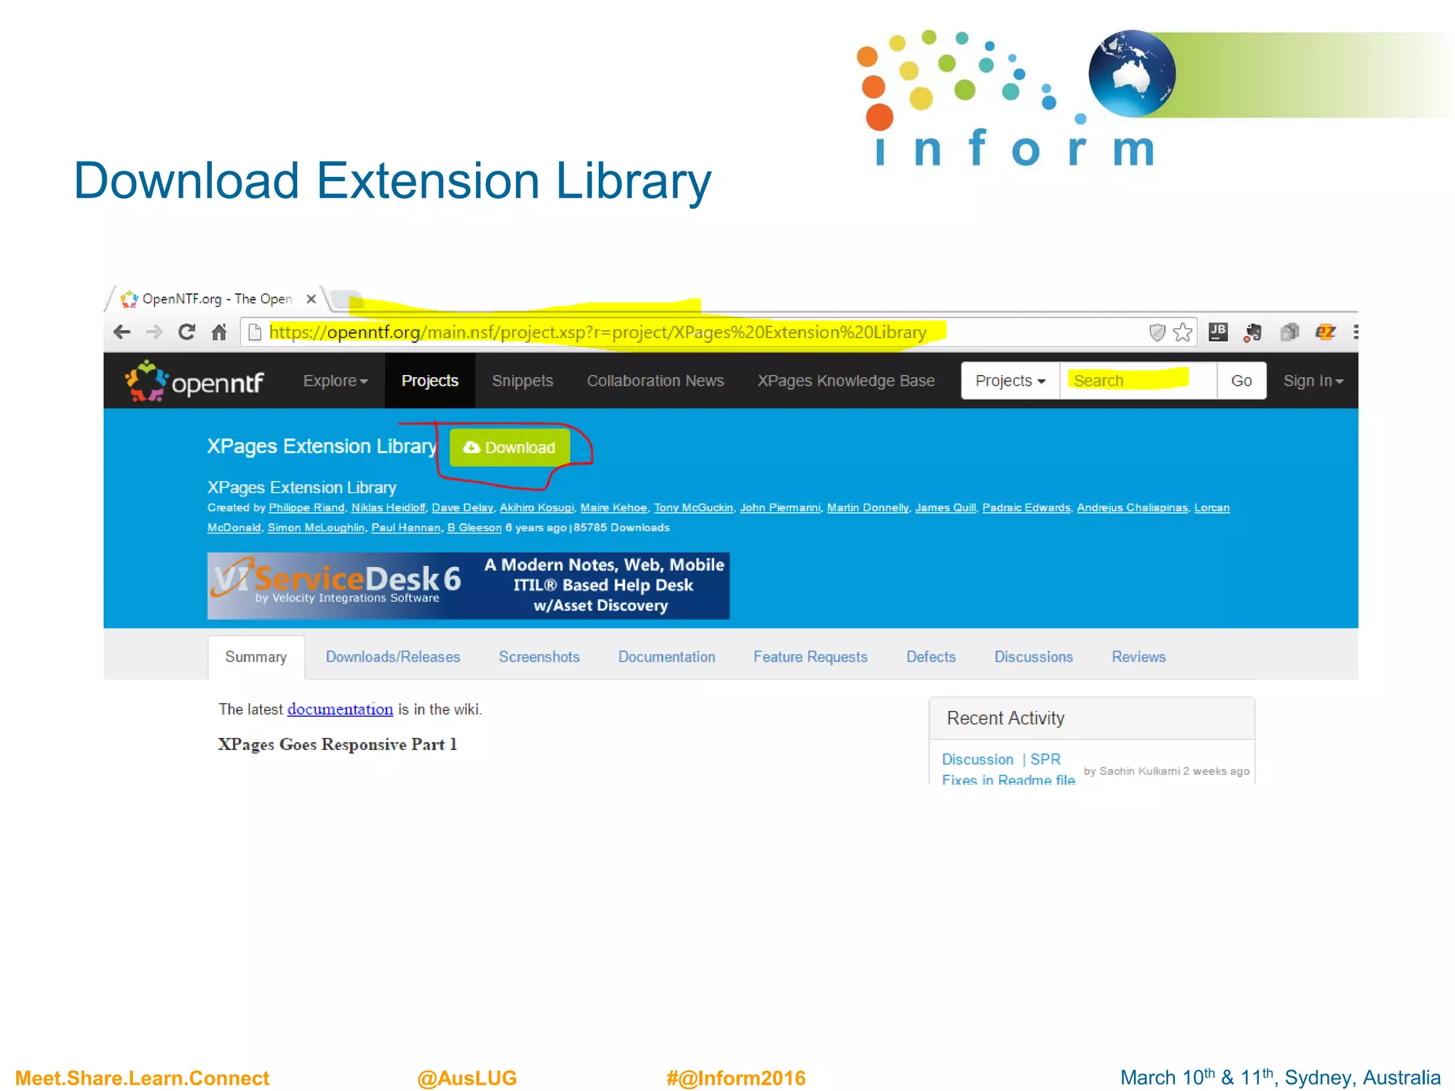The height and width of the screenshot is (1091, 1455).
Task: Switch to Reviews tab
Action: click(x=1138, y=657)
